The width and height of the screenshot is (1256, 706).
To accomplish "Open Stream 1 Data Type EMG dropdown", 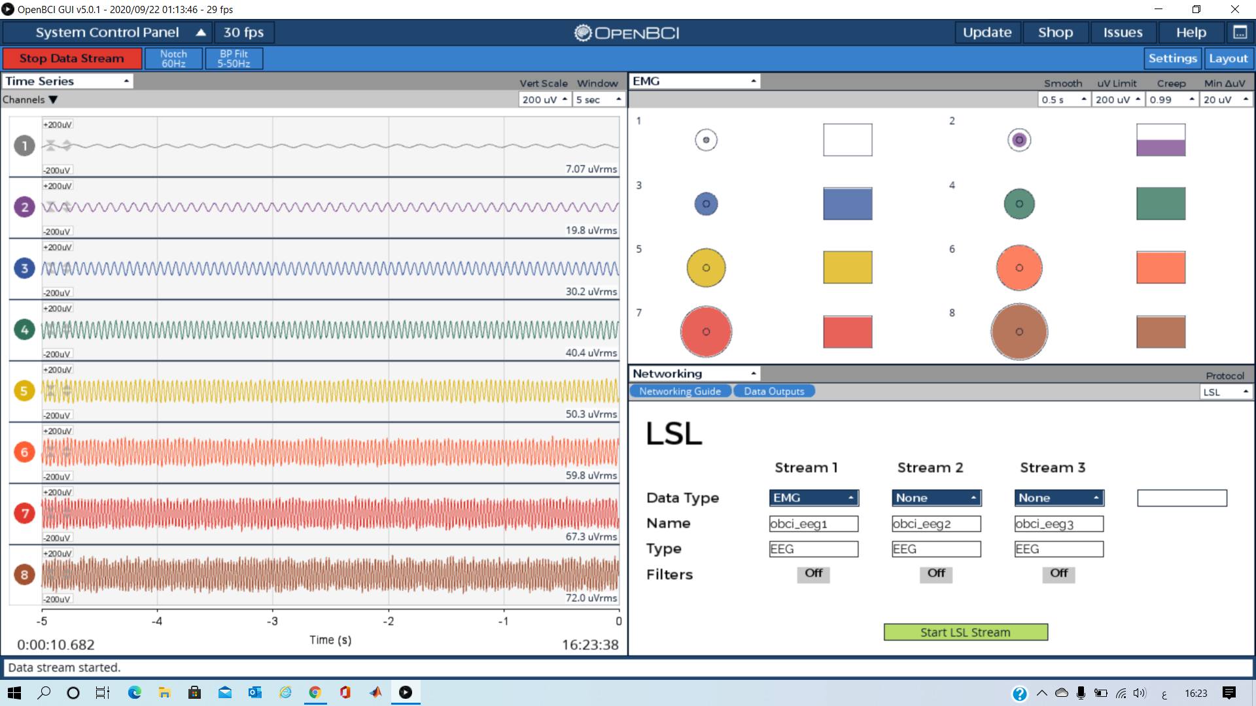I will 814,497.
